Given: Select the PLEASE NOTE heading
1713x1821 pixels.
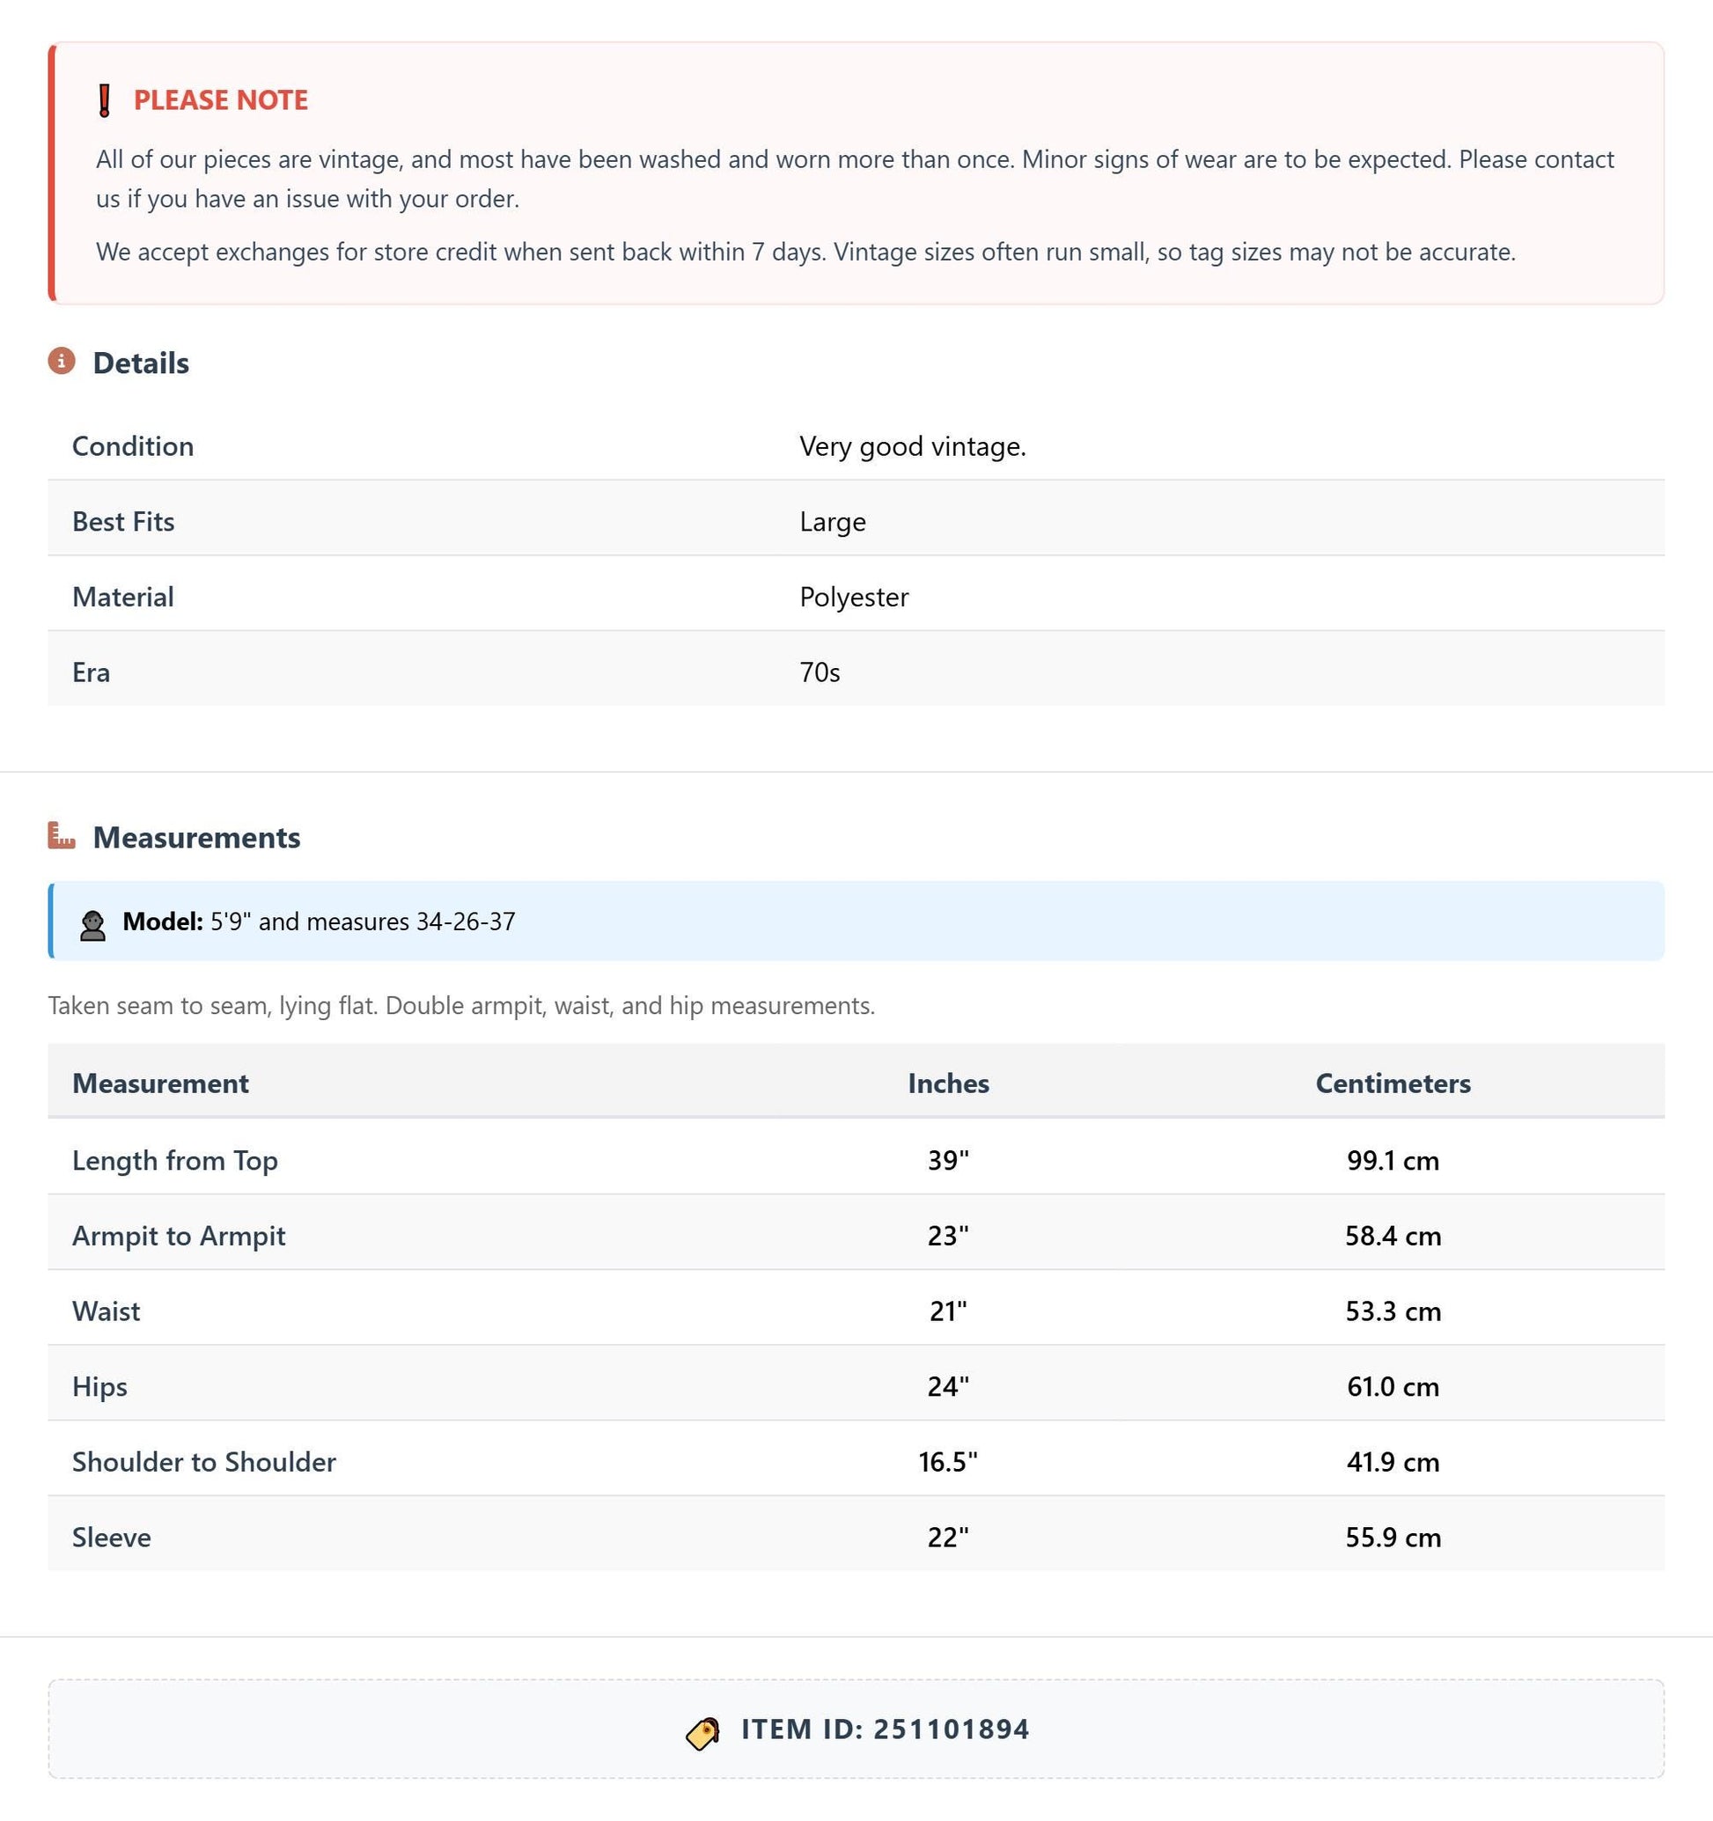Looking at the screenshot, I should click(x=221, y=99).
